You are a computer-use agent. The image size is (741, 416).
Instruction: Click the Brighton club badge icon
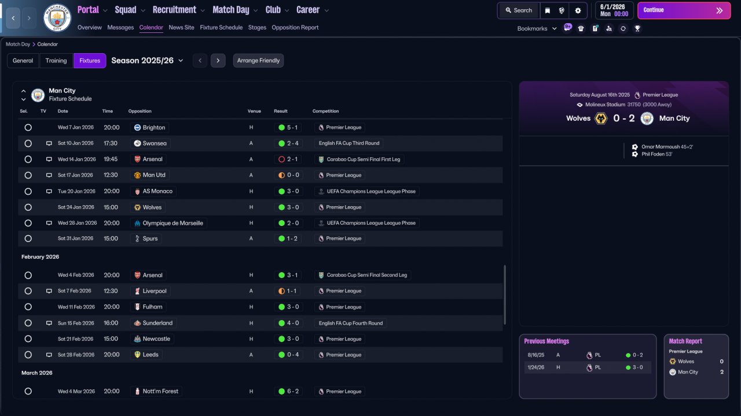point(137,128)
